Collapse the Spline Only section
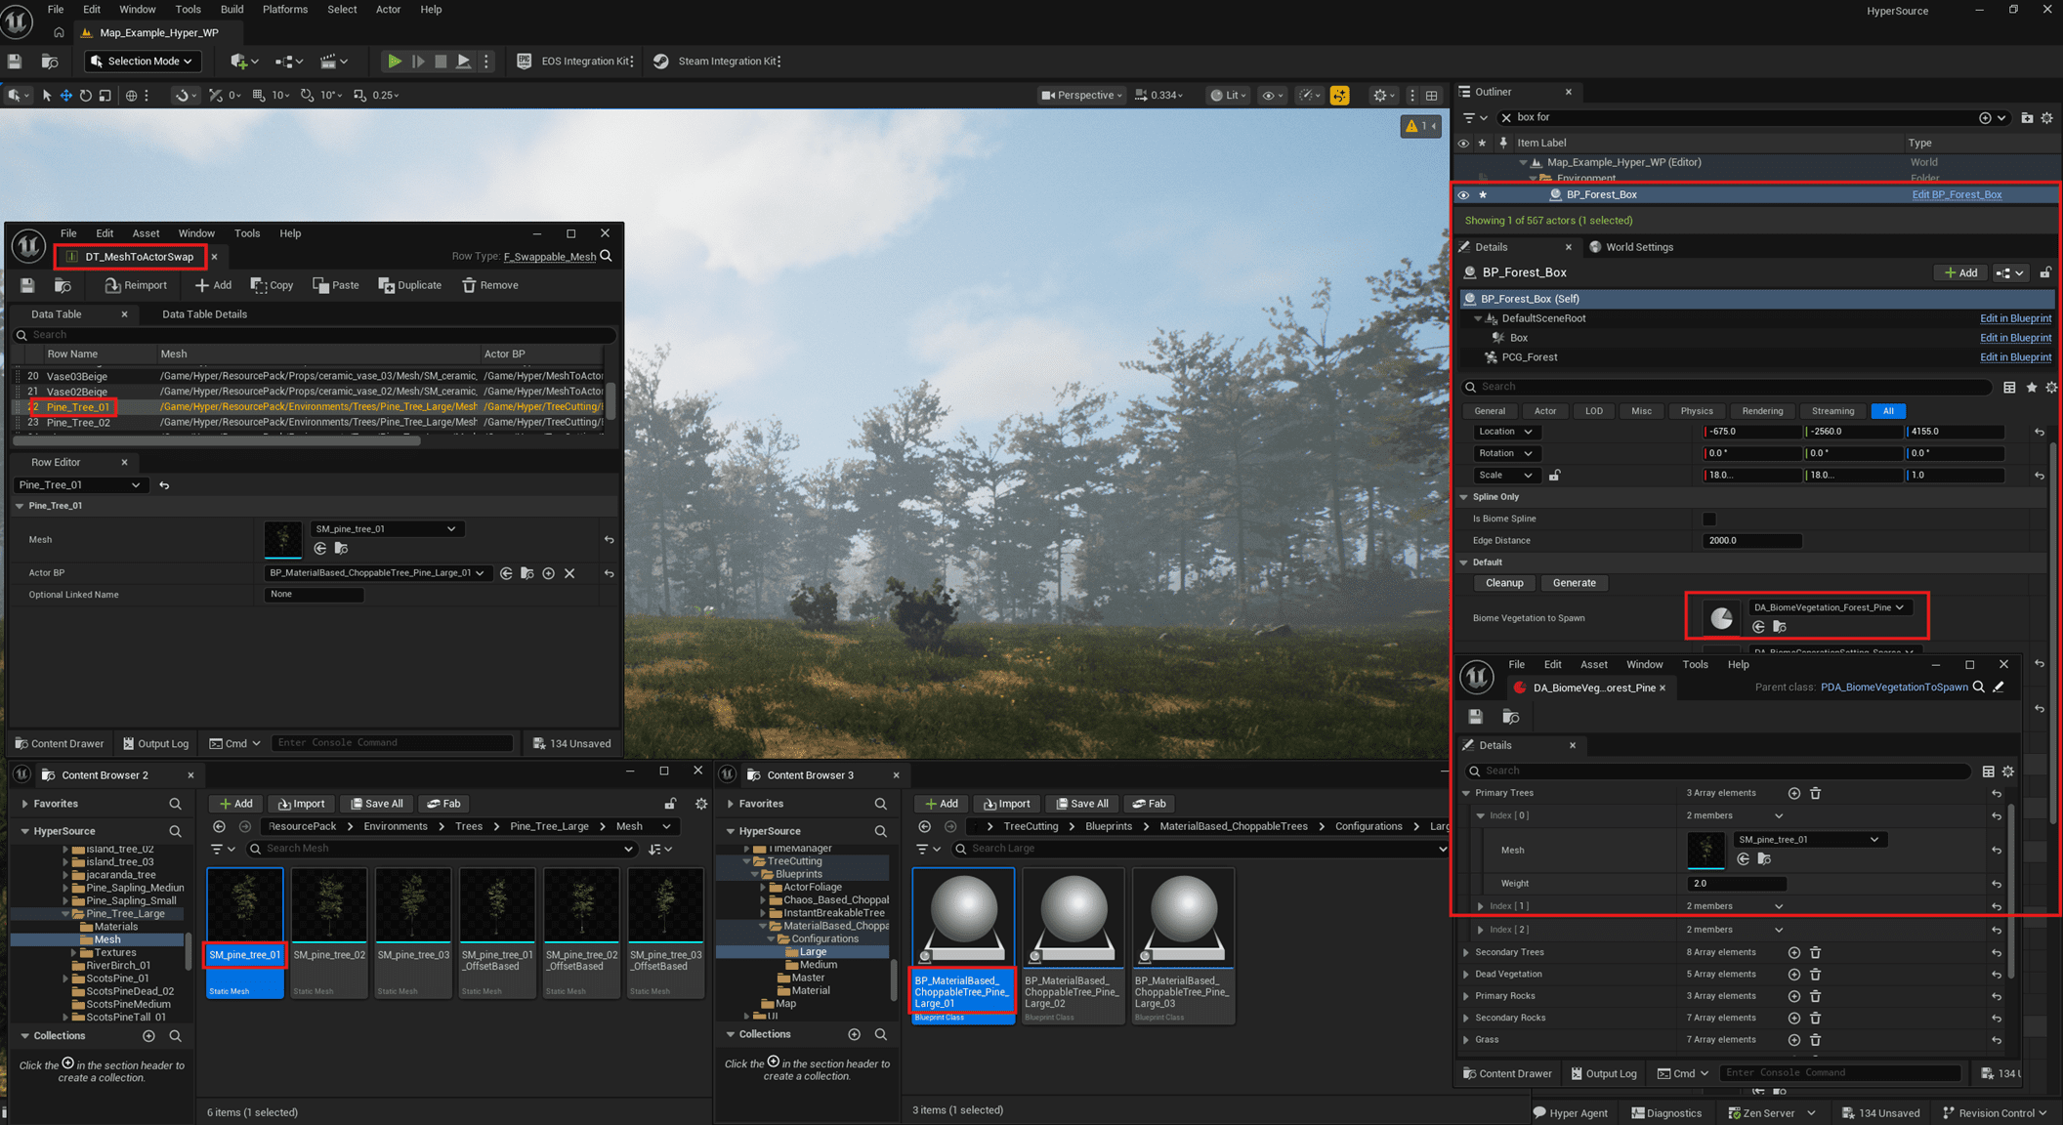The height and width of the screenshot is (1125, 2063). [1464, 497]
